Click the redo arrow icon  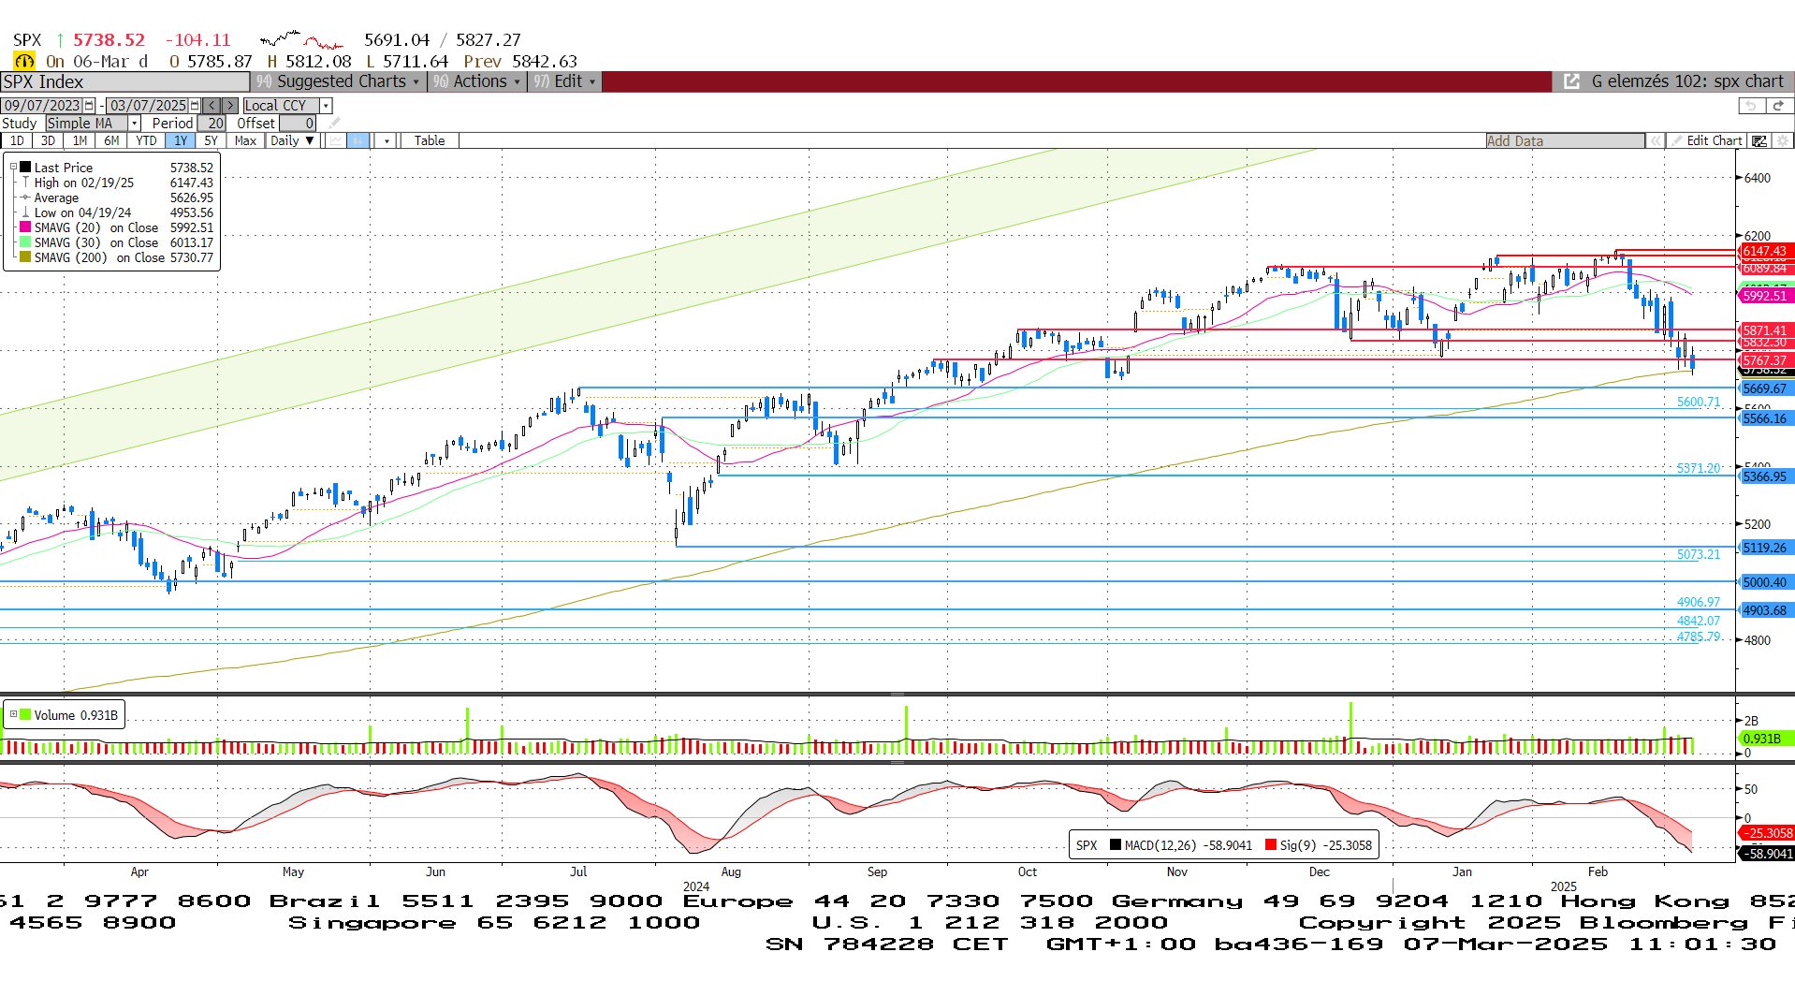point(1779,106)
